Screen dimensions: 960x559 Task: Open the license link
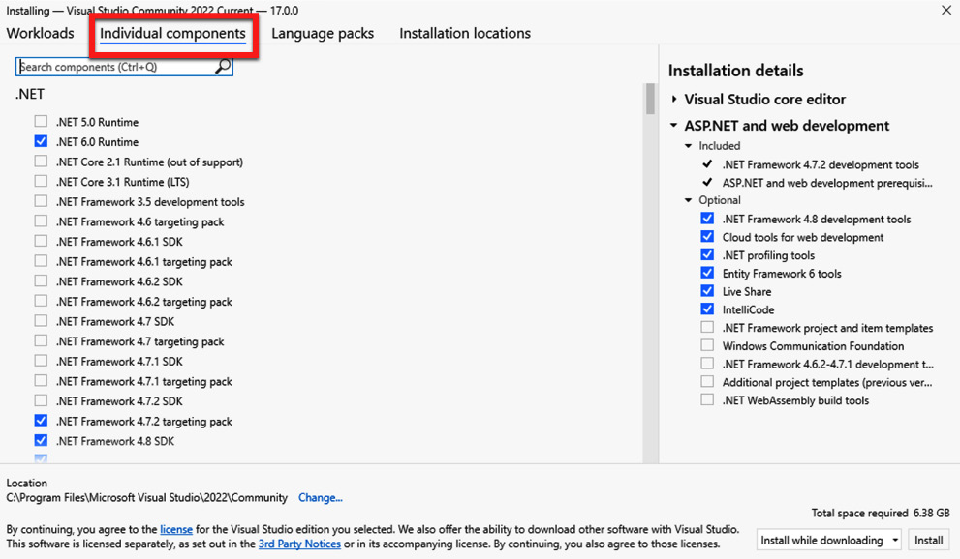click(176, 530)
